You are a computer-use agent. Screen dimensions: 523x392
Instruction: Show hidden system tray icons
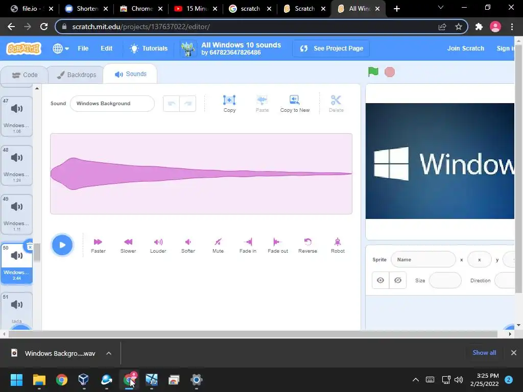click(416, 380)
